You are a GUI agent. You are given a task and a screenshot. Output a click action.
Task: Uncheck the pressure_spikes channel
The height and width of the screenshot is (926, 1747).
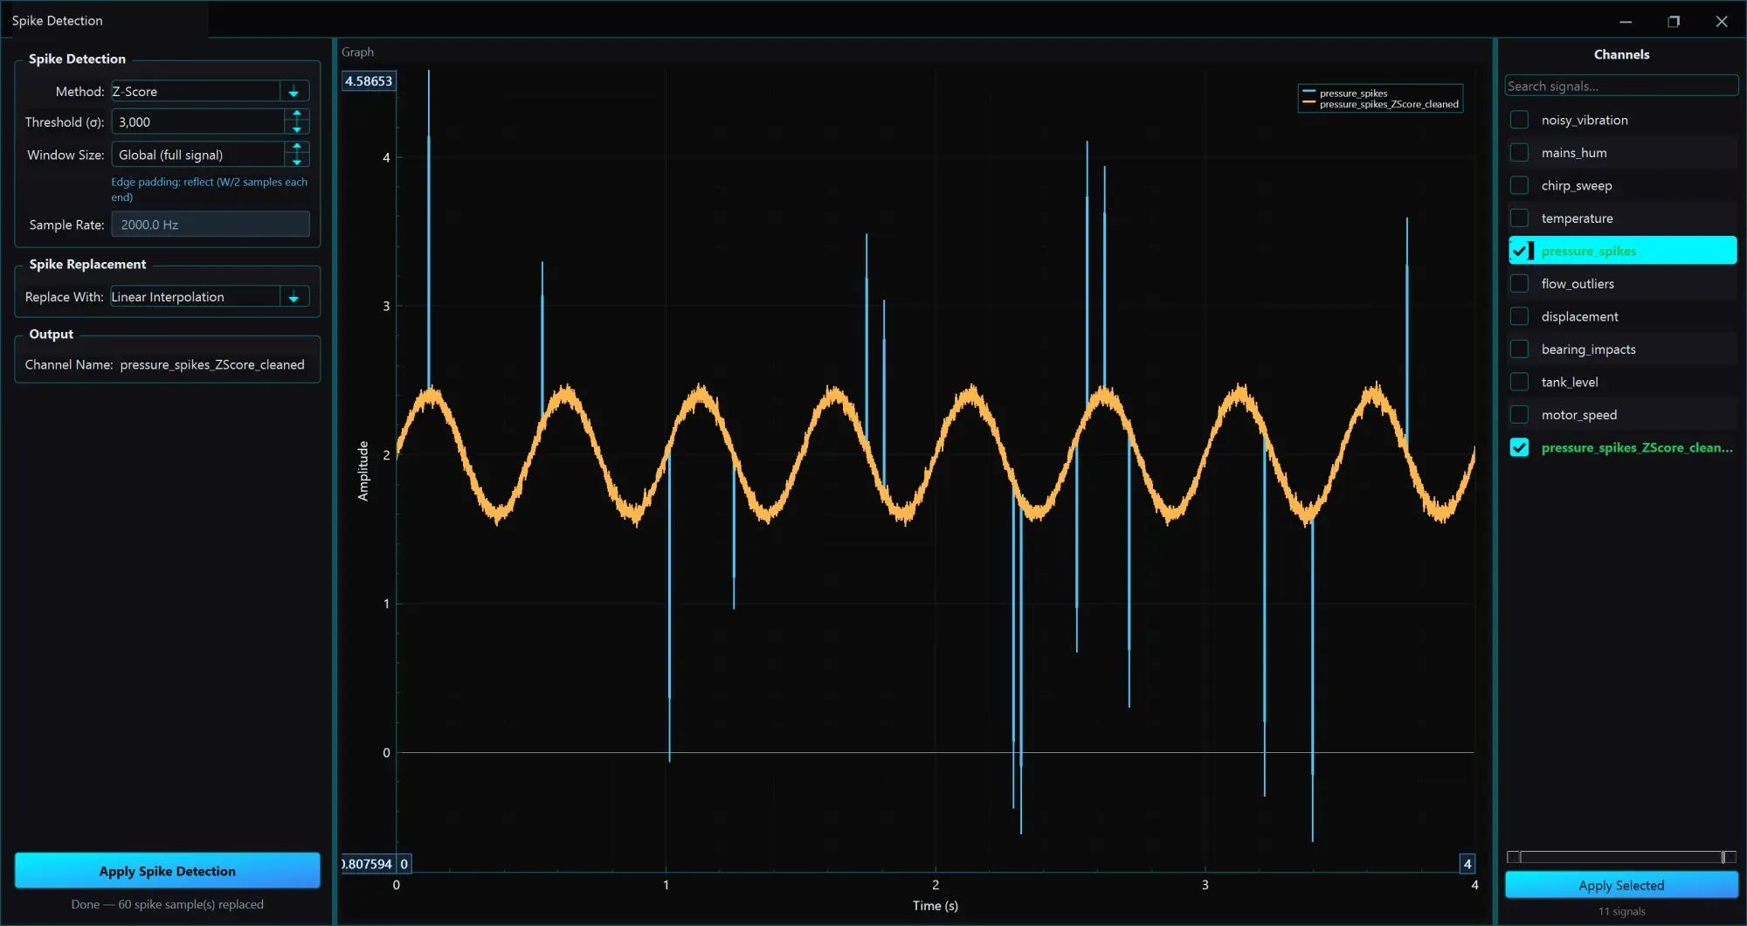(1519, 251)
